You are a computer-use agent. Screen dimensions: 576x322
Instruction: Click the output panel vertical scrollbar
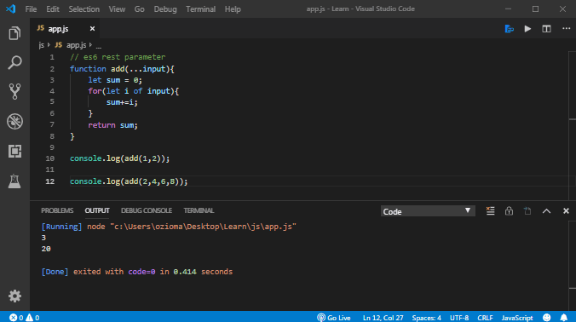point(572,266)
